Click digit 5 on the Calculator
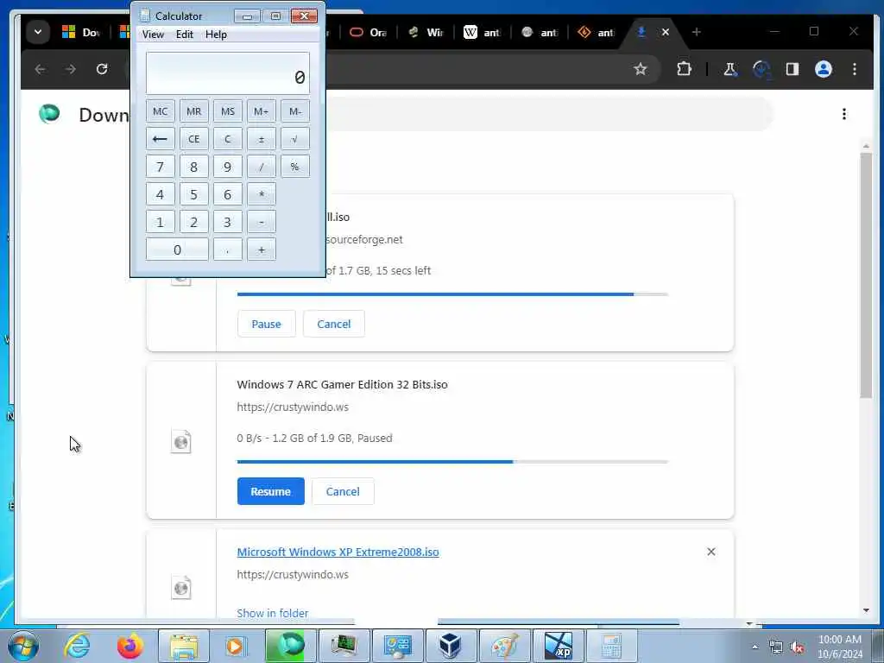884x663 pixels. 194,194
